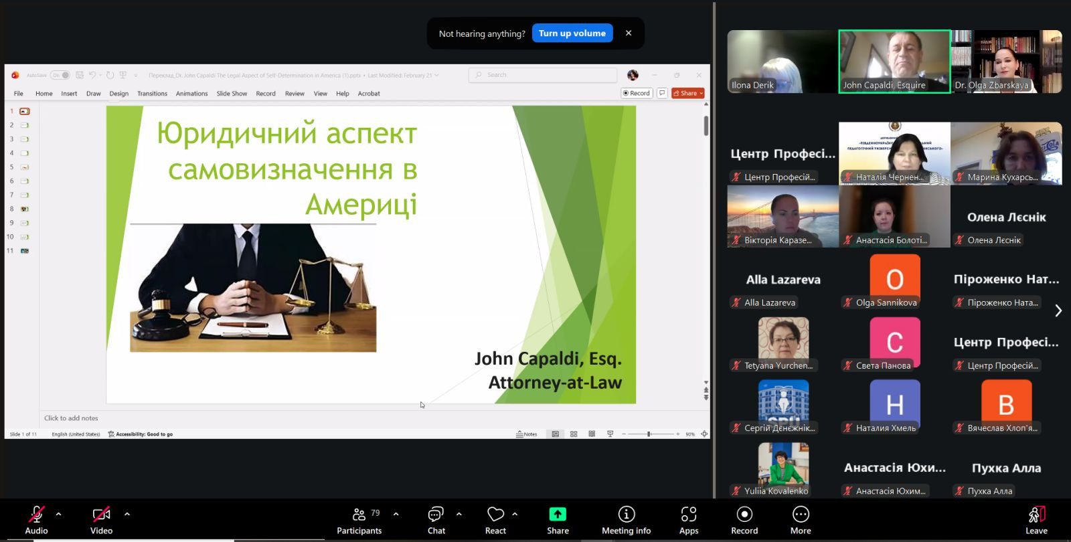Image resolution: width=1071 pixels, height=542 pixels.
Task: Click zoom in plus in status bar
Action: click(677, 434)
